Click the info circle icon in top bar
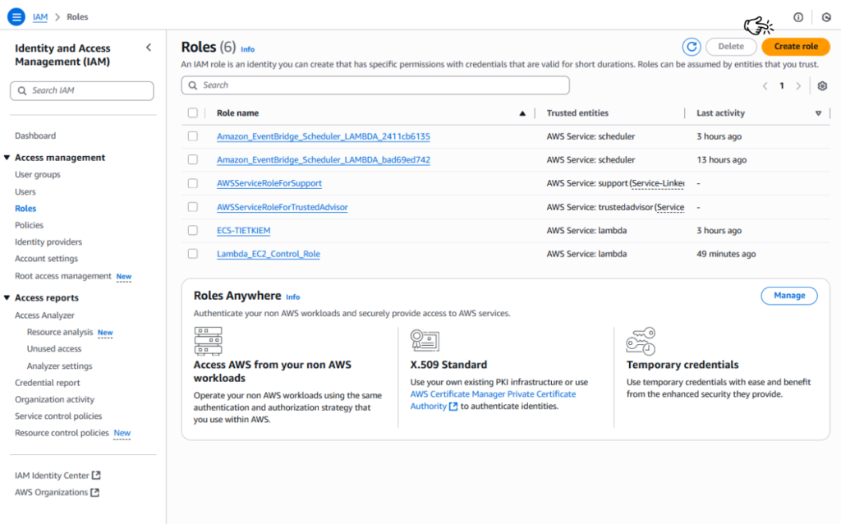Image resolution: width=841 pixels, height=529 pixels. point(798,17)
